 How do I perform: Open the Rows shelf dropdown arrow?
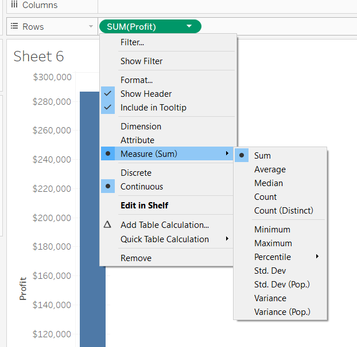[91, 27]
